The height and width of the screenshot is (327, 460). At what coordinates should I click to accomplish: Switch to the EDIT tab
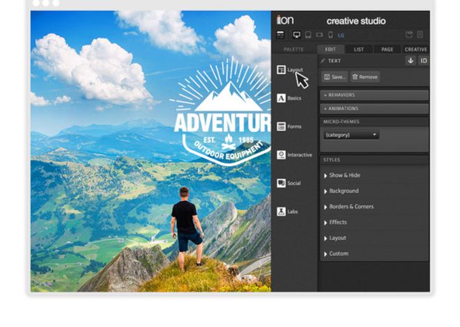click(x=330, y=49)
